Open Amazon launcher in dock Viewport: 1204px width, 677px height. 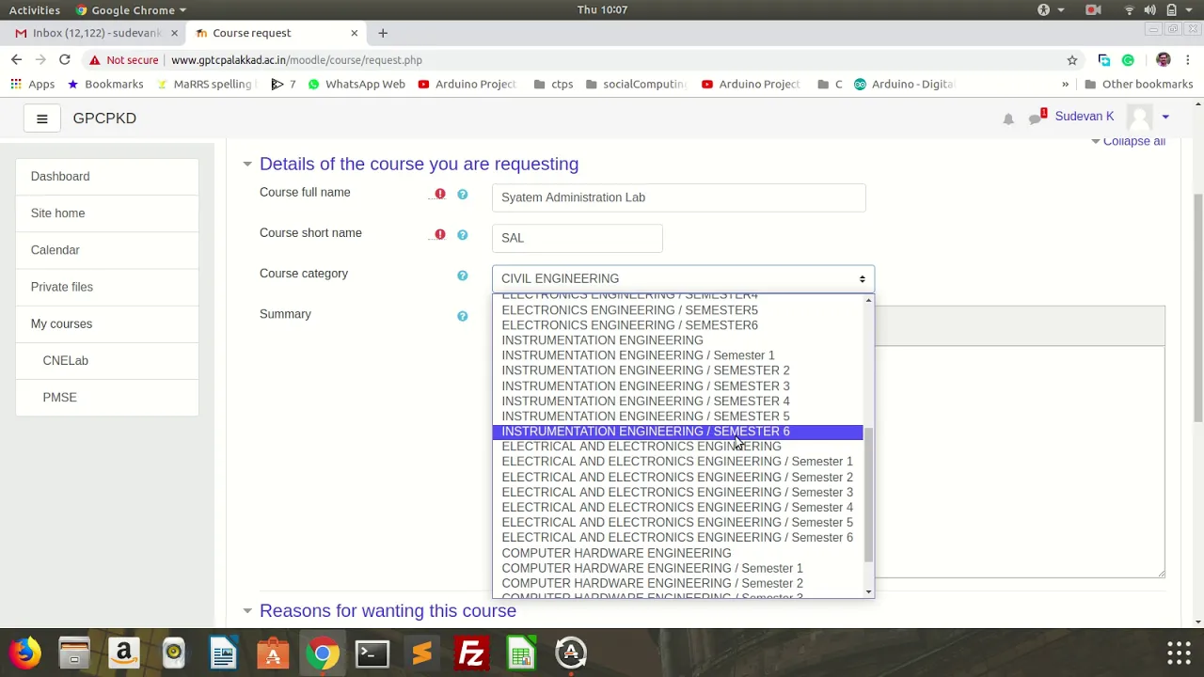(123, 653)
